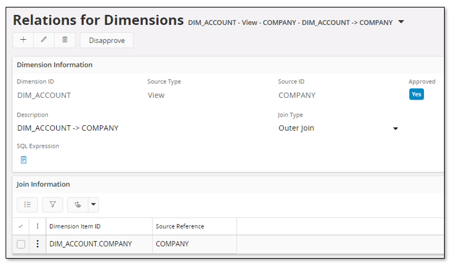The height and width of the screenshot is (263, 449).
Task: Click the trash delete icon
Action: pos(65,40)
